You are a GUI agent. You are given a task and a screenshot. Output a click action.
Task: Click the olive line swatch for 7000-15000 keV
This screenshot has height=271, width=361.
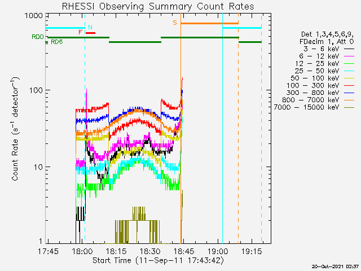point(349,107)
